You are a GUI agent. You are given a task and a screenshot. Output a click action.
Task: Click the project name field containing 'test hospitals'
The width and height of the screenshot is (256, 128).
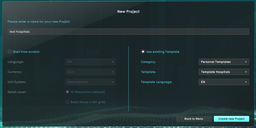tap(128, 32)
